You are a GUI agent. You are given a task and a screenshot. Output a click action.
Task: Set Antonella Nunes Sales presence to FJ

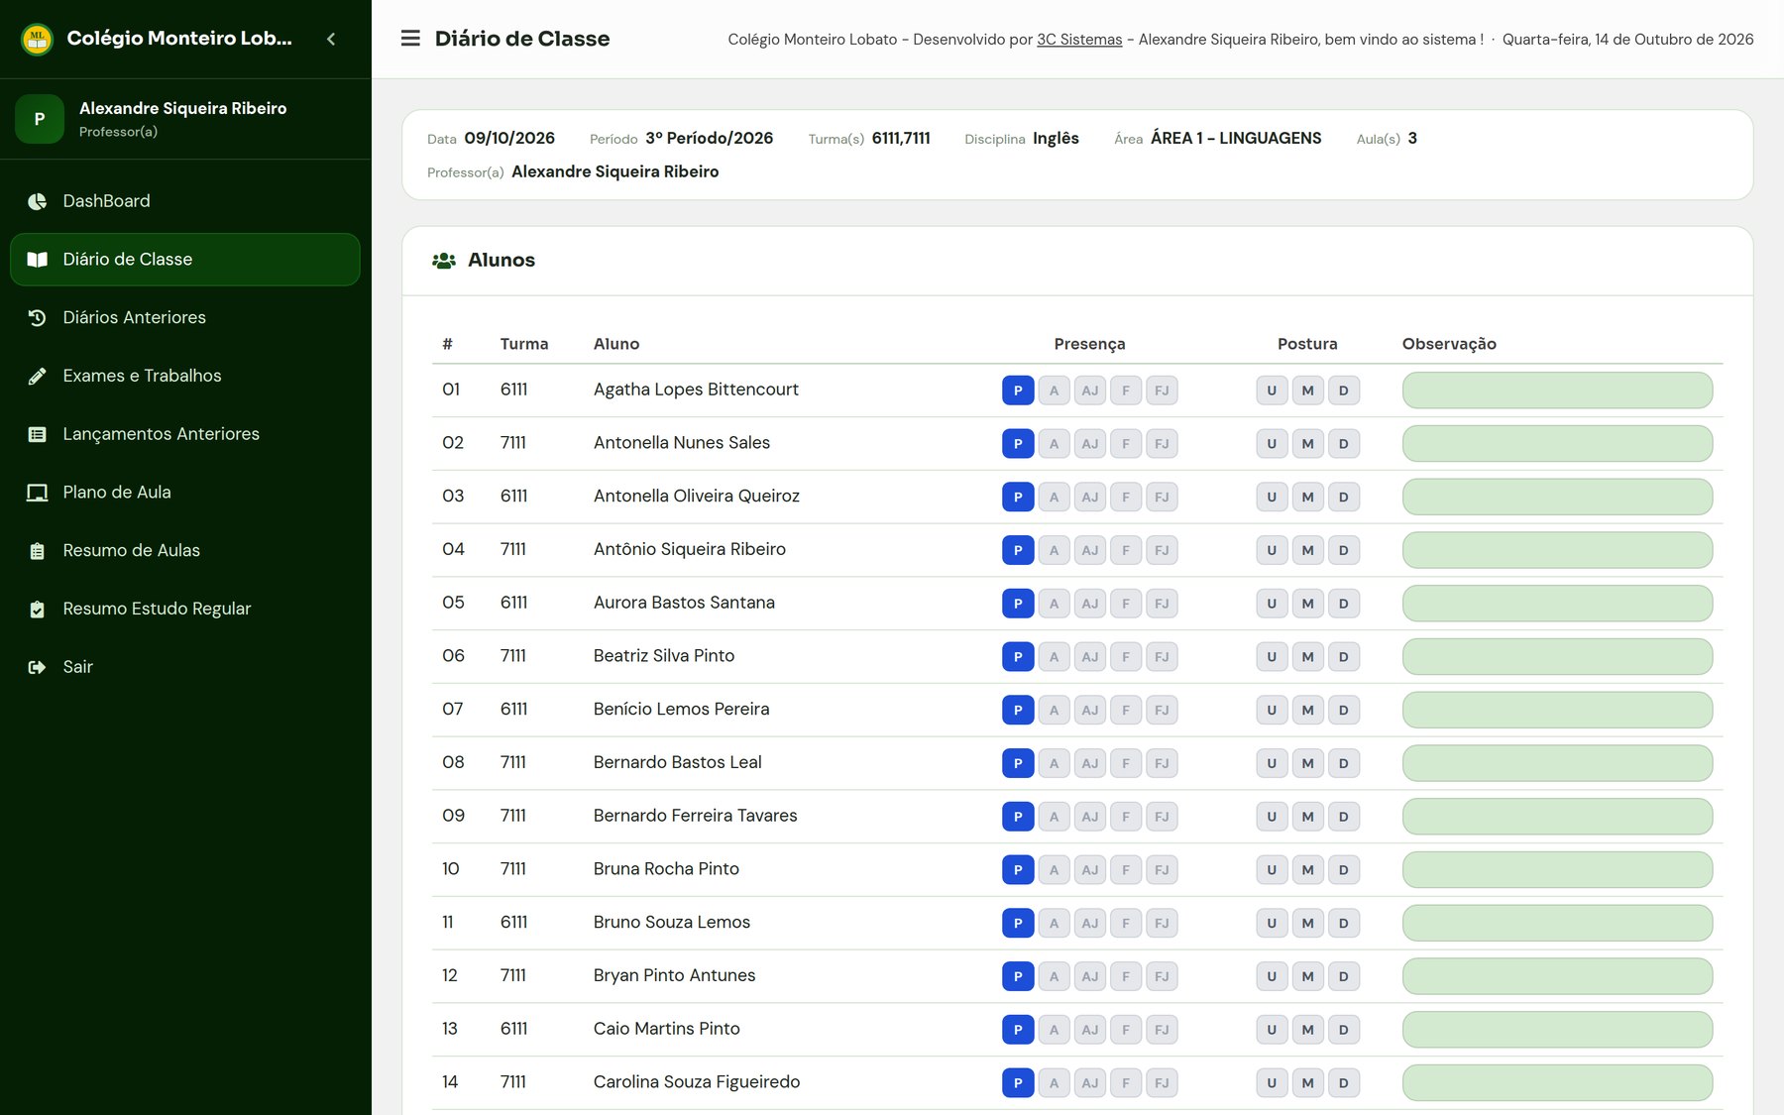point(1162,444)
